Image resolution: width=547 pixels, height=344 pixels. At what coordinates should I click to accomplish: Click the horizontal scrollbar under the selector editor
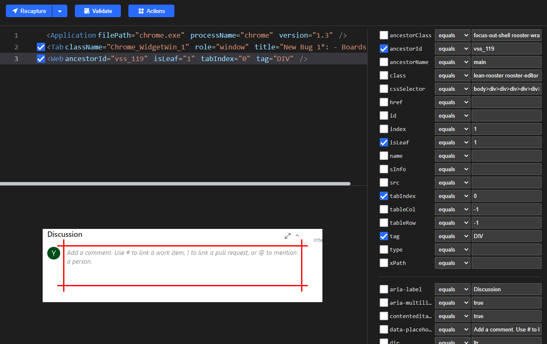[x=175, y=184]
